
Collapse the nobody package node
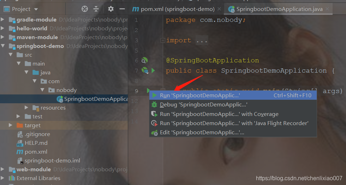tap(43, 90)
